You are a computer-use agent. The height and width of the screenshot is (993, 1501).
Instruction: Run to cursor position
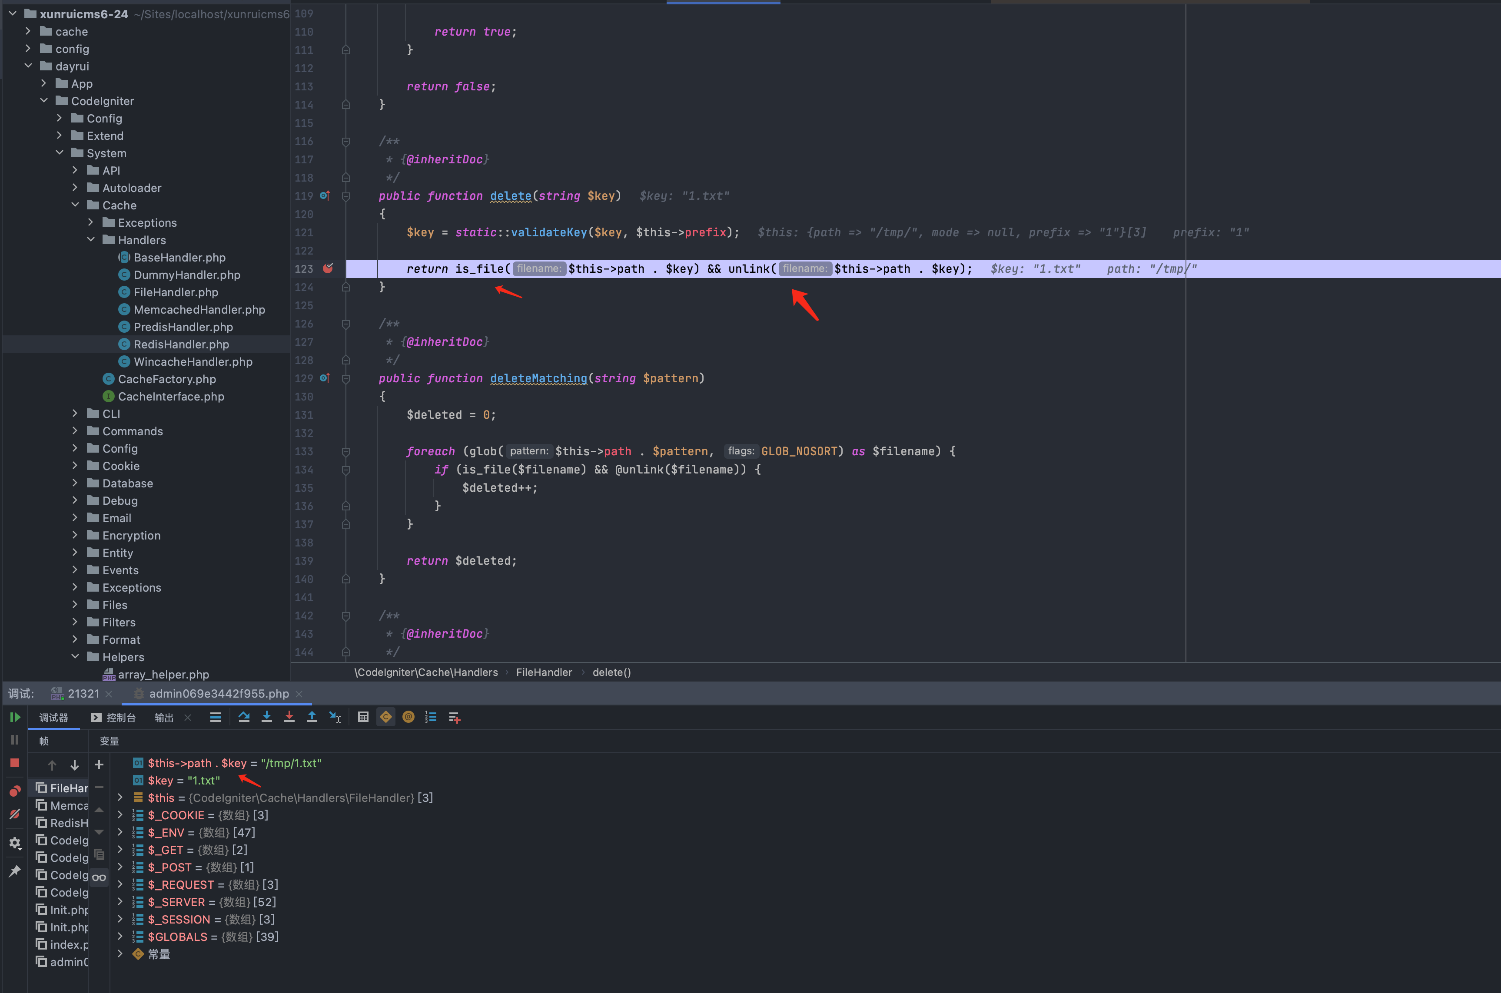point(335,718)
